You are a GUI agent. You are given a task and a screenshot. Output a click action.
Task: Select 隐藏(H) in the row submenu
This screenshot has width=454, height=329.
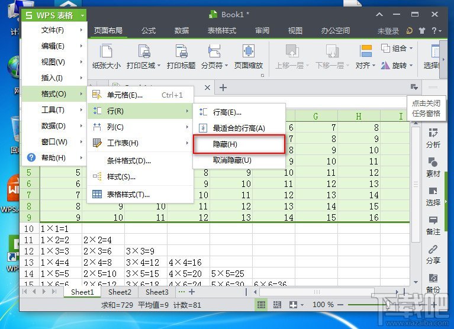tap(239, 144)
